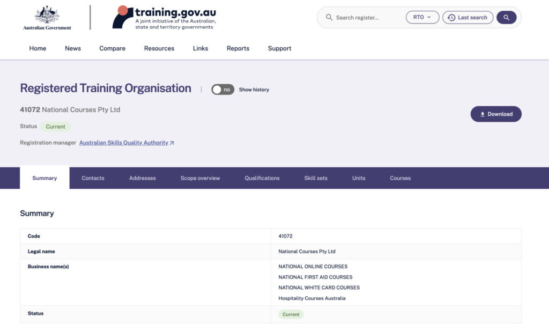The image size is (549, 324).
Task: Click the Business name(s) row label
Action: pyautogui.click(x=48, y=267)
